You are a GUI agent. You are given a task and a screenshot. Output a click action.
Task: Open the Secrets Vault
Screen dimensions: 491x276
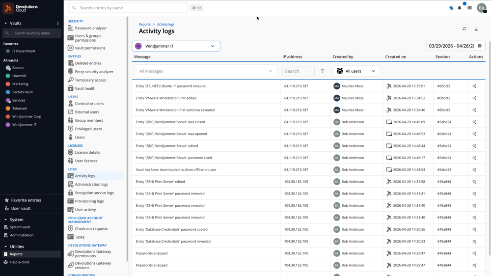tap(22, 92)
